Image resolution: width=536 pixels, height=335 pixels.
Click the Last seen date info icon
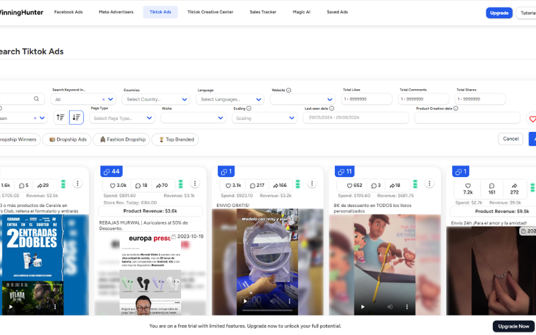coord(332,109)
